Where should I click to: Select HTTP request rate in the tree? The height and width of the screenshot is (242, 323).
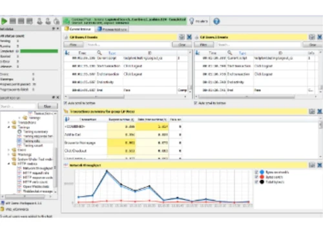pos(36,173)
